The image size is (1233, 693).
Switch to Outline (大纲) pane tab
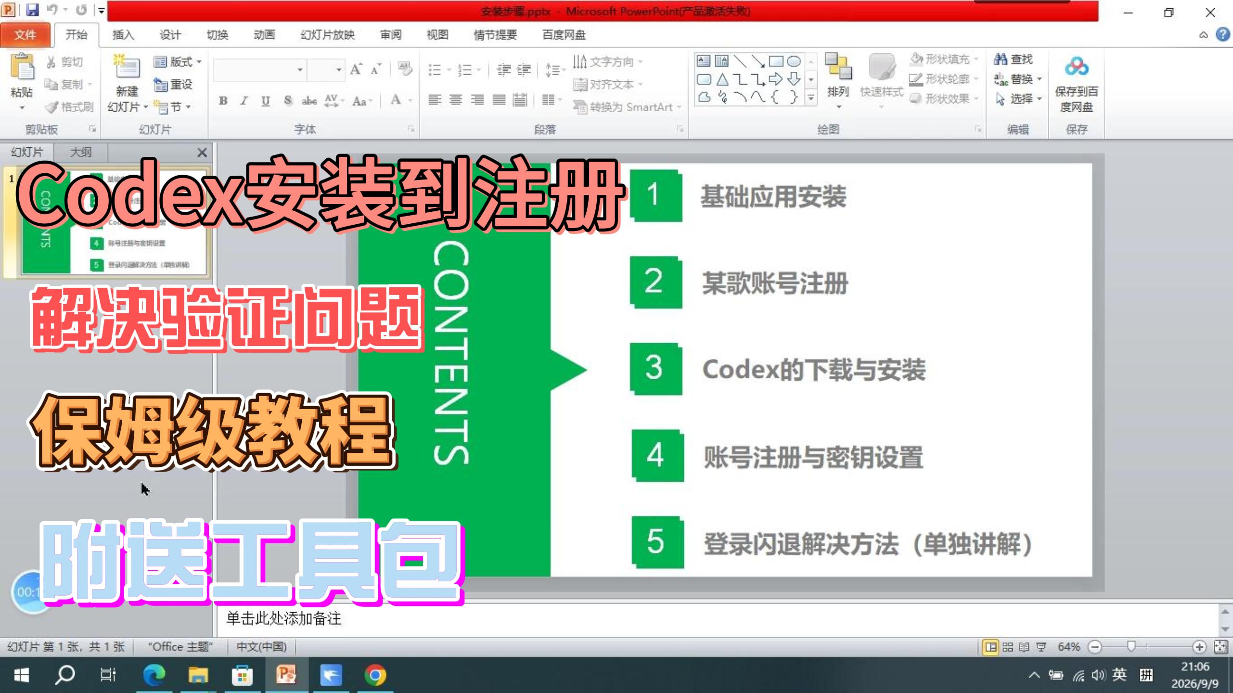coord(80,152)
